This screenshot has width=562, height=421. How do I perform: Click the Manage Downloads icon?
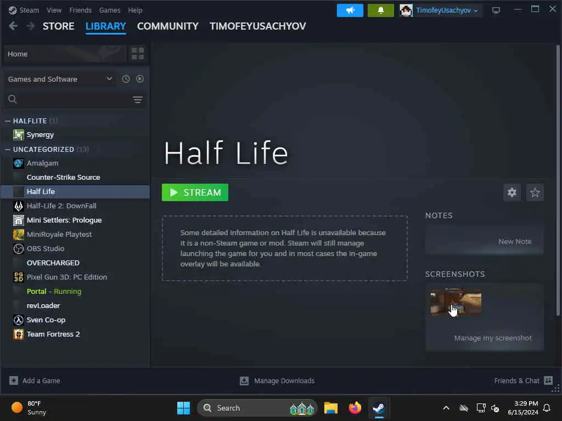pyautogui.click(x=244, y=380)
